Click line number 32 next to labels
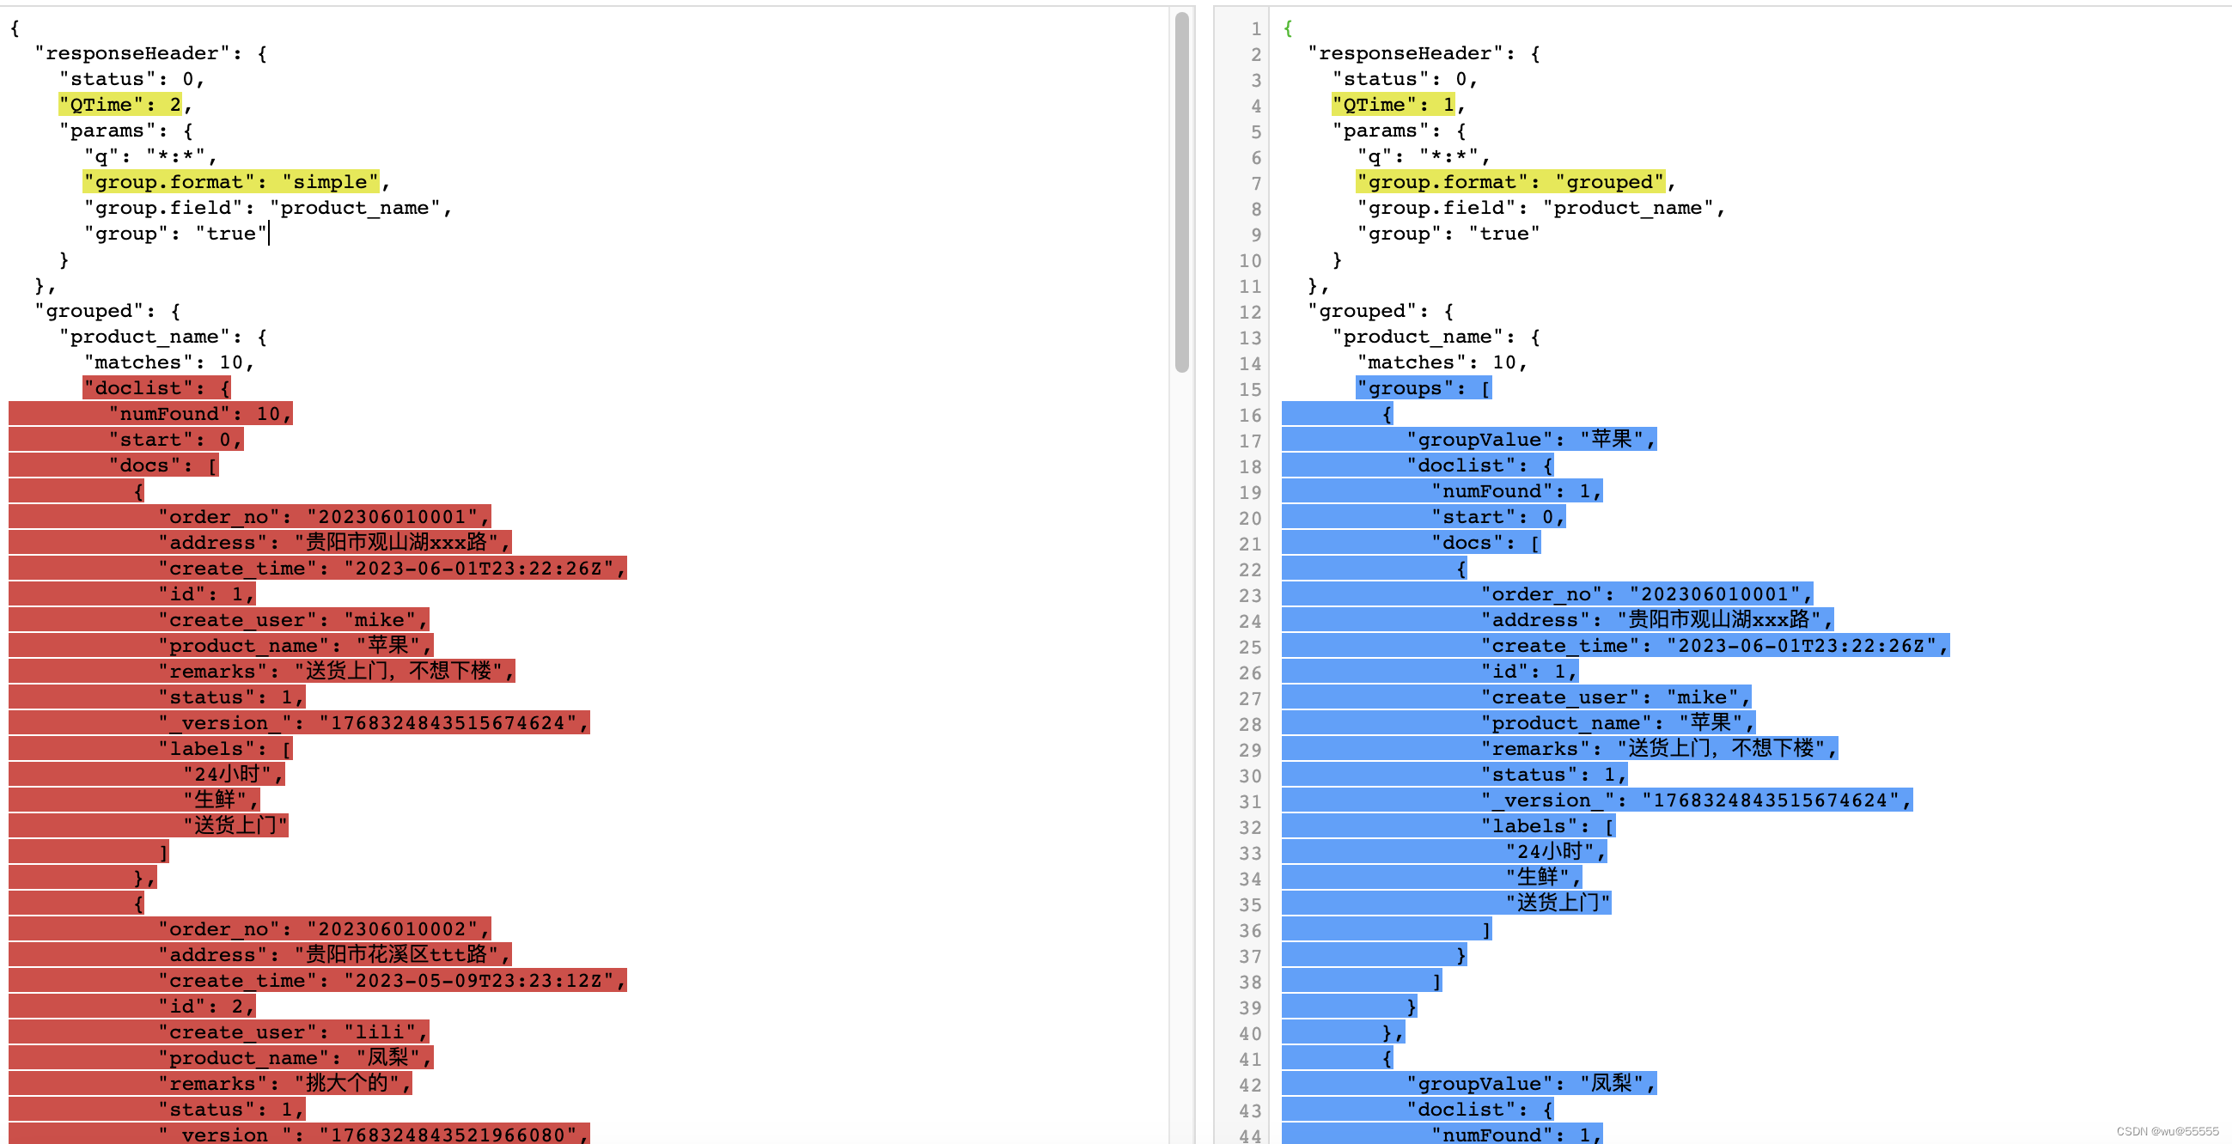 [x=1249, y=828]
